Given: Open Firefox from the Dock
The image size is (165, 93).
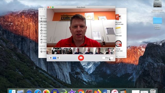Looking at the screenshot, I should pos(97,91).
